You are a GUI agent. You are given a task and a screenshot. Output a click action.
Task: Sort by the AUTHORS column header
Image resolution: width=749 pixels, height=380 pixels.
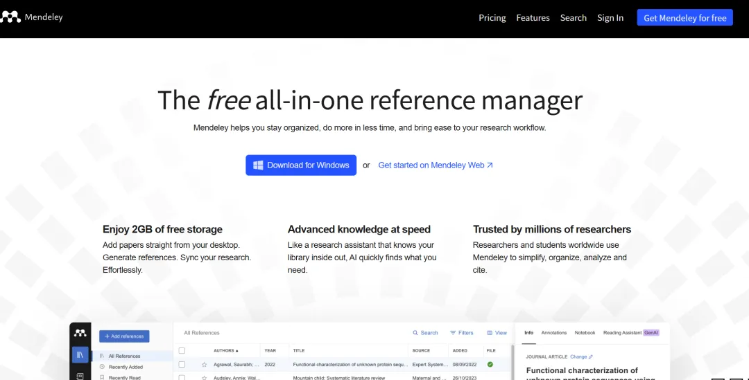(226, 350)
